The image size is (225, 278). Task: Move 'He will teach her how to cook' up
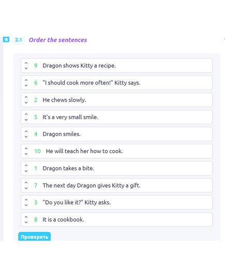tap(26, 149)
